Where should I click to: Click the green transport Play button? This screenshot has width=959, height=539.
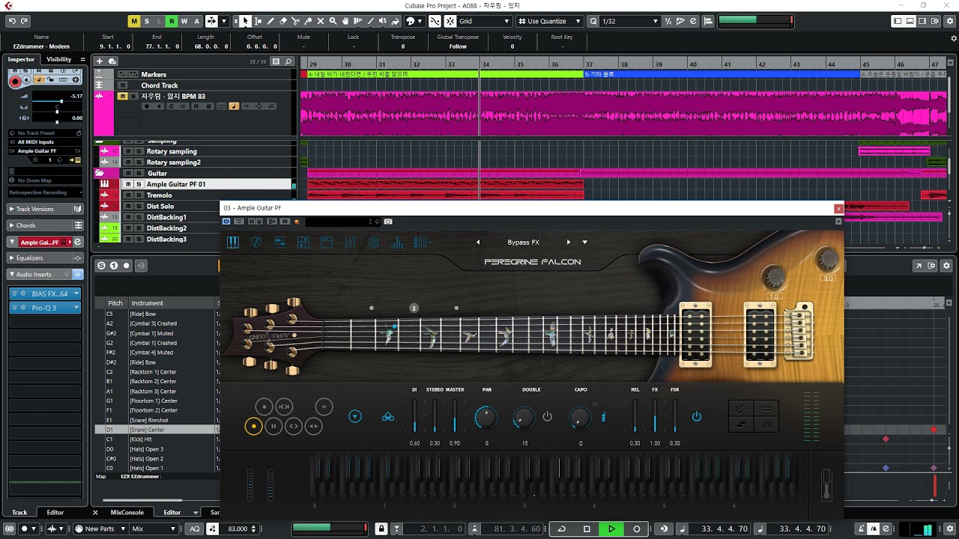[611, 529]
